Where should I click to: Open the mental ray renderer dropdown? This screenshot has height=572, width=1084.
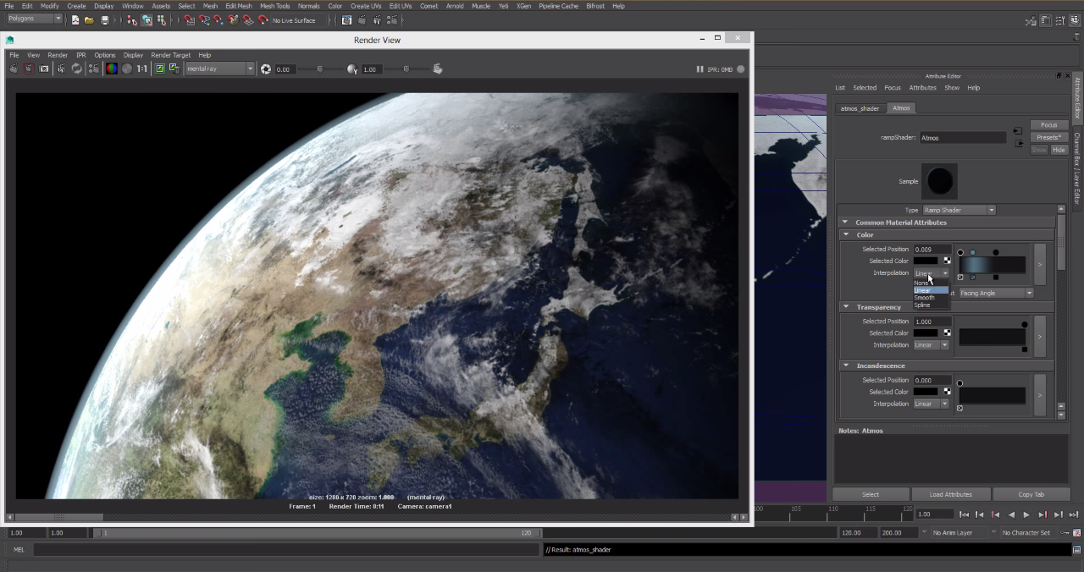coord(219,69)
